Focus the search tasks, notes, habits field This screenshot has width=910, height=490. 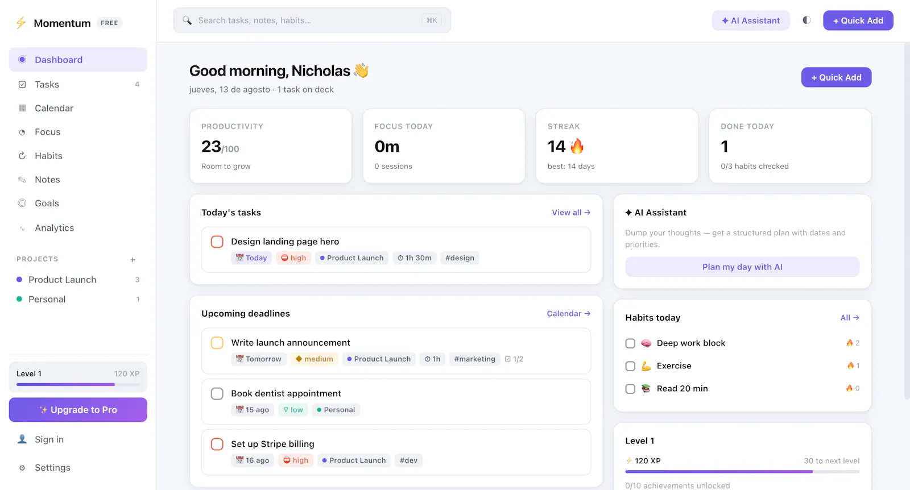tap(312, 20)
